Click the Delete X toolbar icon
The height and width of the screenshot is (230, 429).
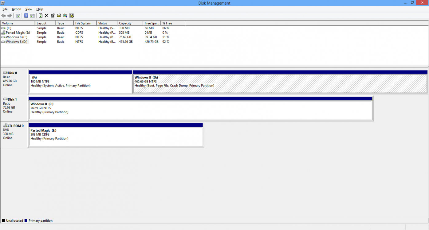click(x=47, y=16)
